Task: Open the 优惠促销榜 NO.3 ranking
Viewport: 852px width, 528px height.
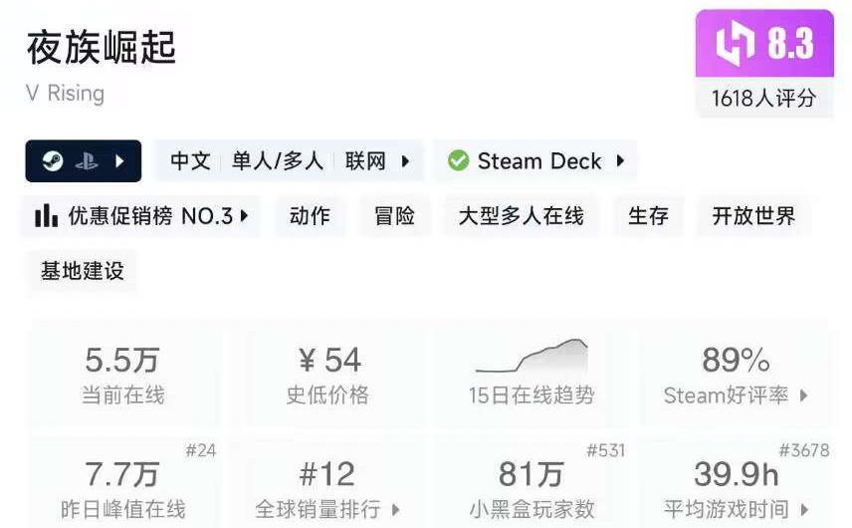Action: [x=141, y=216]
